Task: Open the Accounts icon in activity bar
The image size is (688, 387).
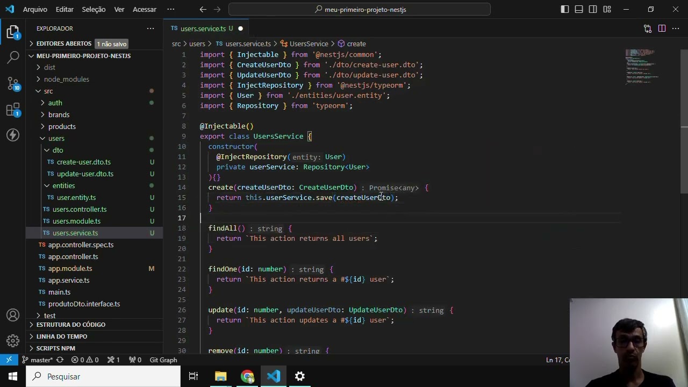Action: (13, 315)
